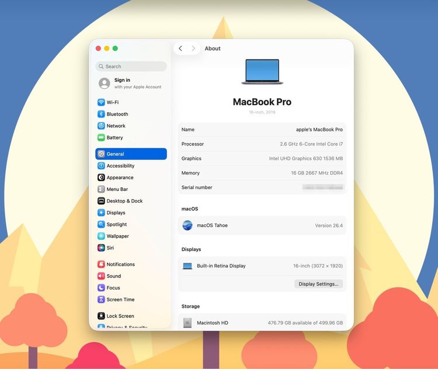Click the Focus moon icon
This screenshot has height=369, width=438.
(x=101, y=288)
